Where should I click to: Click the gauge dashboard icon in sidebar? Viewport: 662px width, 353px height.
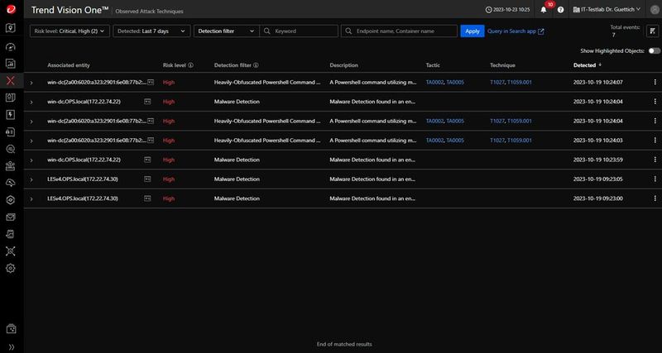coord(11,45)
